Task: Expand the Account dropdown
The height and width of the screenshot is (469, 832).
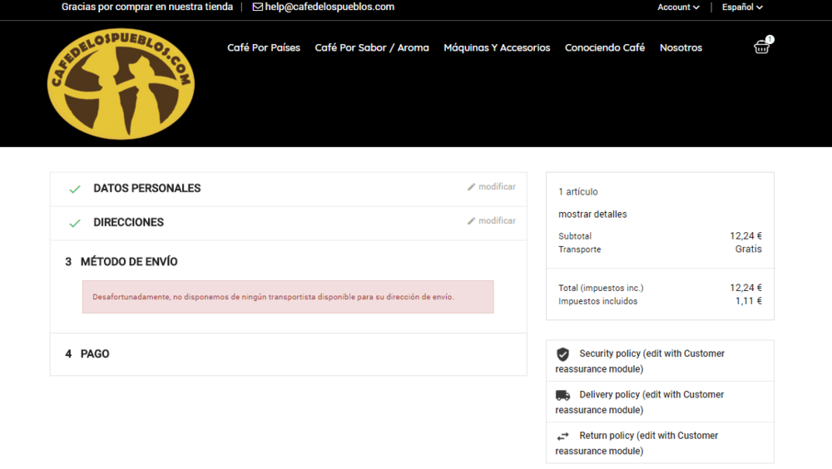Action: (678, 7)
